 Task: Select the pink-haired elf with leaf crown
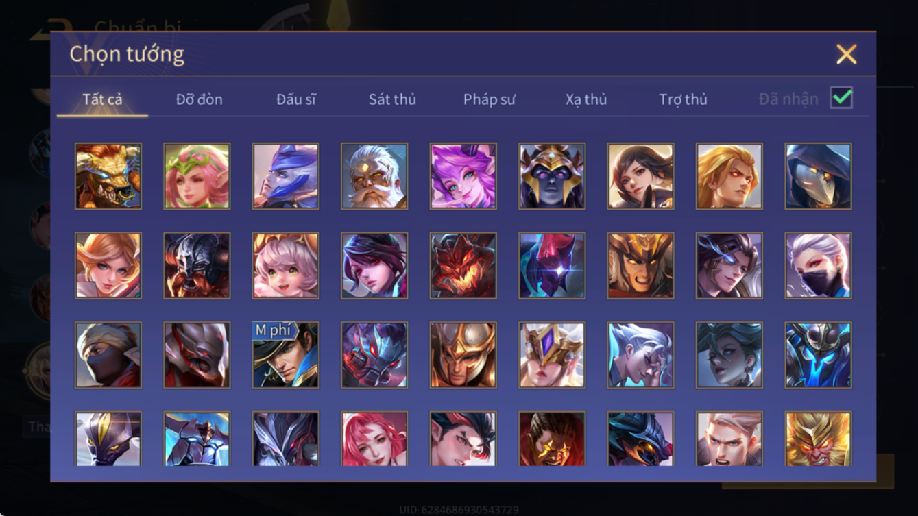197,176
